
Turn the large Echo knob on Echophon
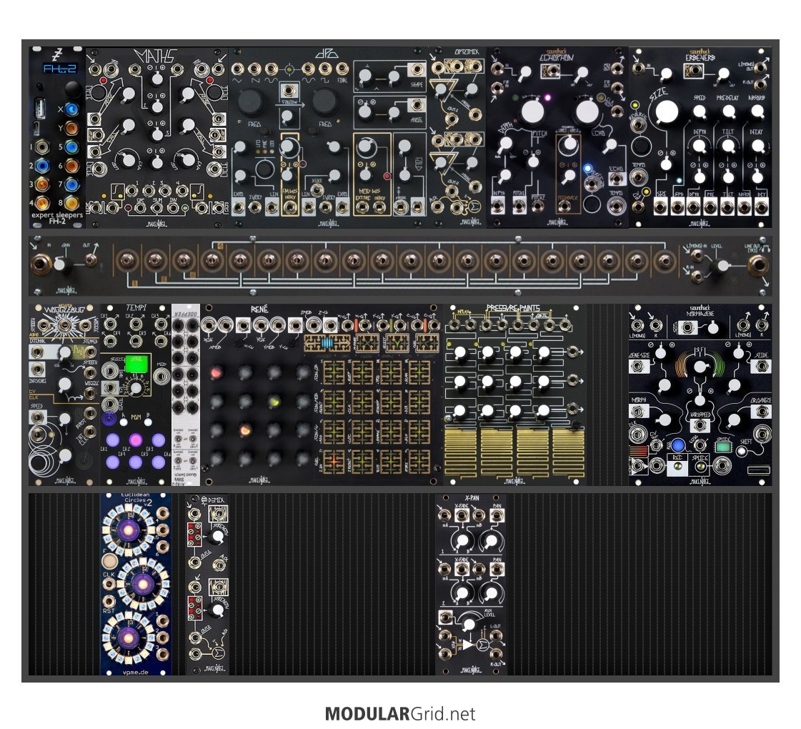pyautogui.click(x=587, y=112)
